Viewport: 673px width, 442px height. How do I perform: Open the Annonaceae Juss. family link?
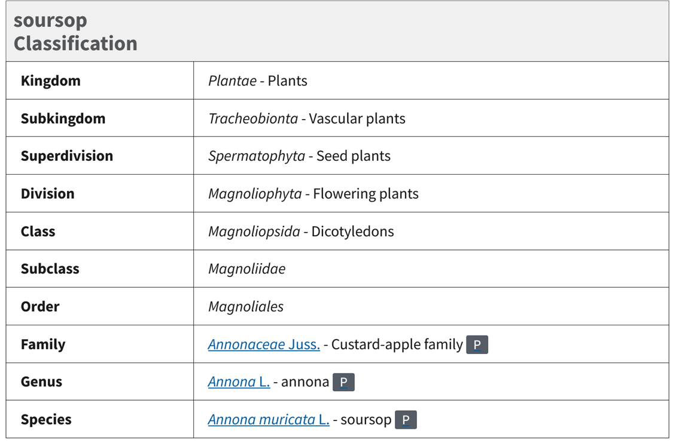(x=264, y=345)
